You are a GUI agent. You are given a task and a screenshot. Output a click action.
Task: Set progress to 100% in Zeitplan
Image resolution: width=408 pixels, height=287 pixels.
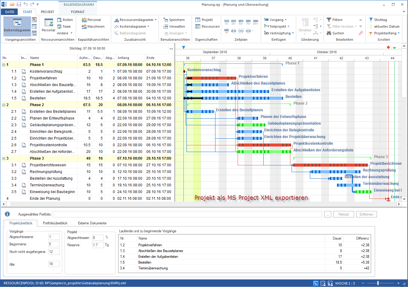pos(256,22)
